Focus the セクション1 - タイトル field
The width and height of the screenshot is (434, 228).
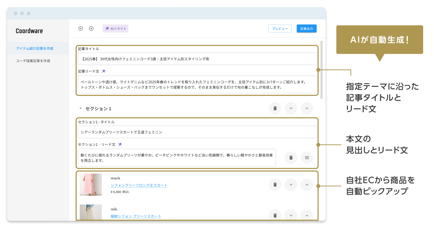click(197, 132)
